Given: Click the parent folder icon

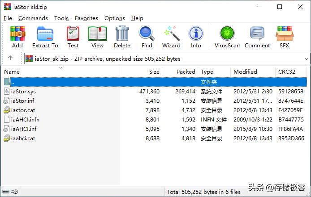Looking at the screenshot, I should tap(7, 82).
